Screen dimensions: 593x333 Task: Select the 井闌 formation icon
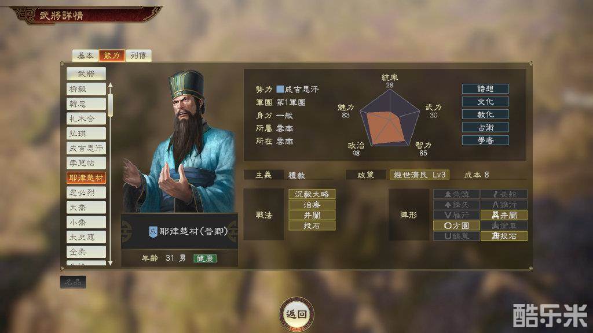point(504,215)
